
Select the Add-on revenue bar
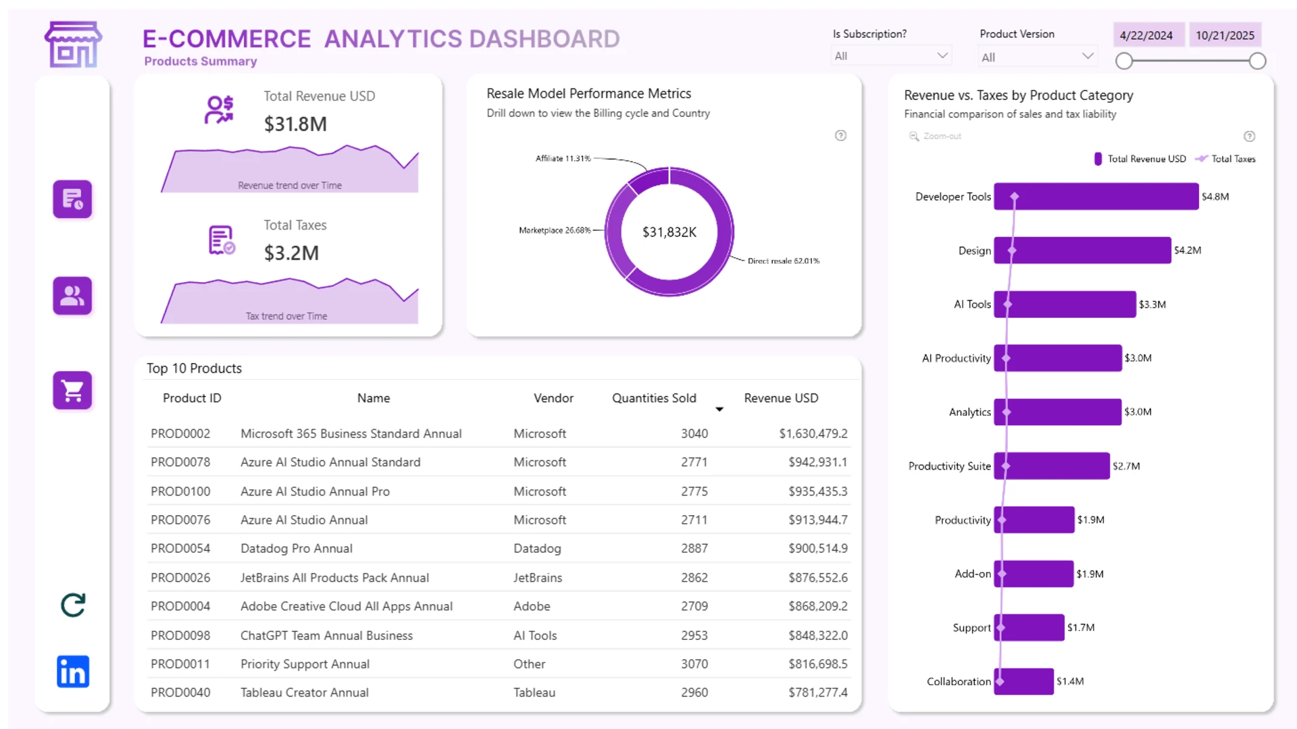point(1034,574)
